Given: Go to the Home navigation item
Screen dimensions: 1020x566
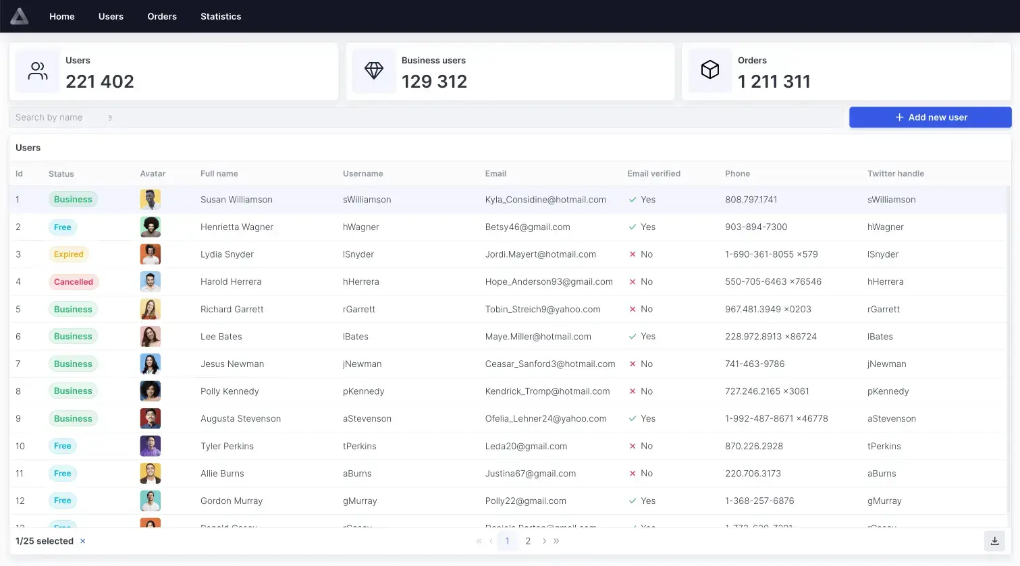Looking at the screenshot, I should point(62,16).
